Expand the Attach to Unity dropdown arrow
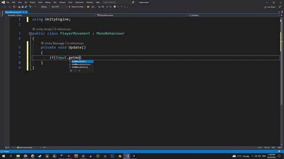 (85, 7)
